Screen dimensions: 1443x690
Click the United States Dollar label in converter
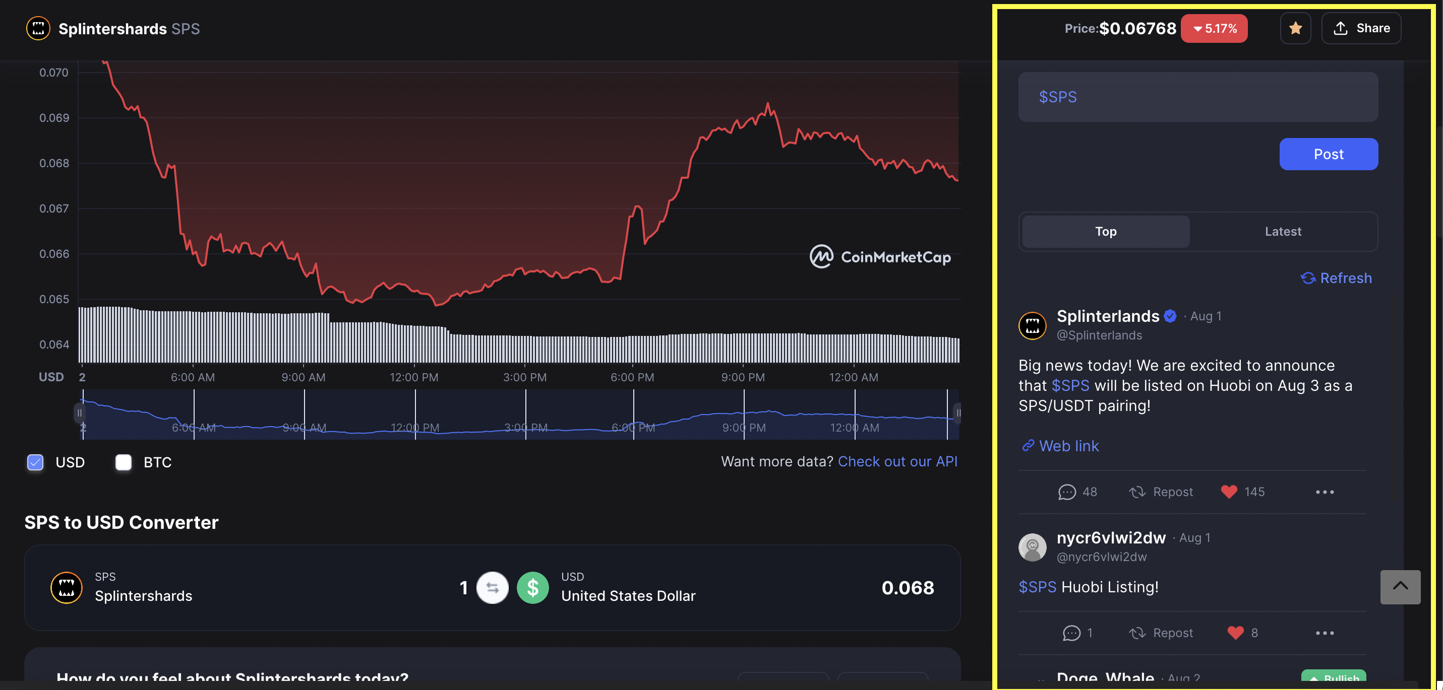(x=628, y=595)
